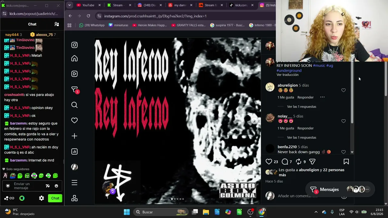Open the 7TV emote menu in chat
The image size is (388, 218).
pyautogui.click(x=48, y=186)
